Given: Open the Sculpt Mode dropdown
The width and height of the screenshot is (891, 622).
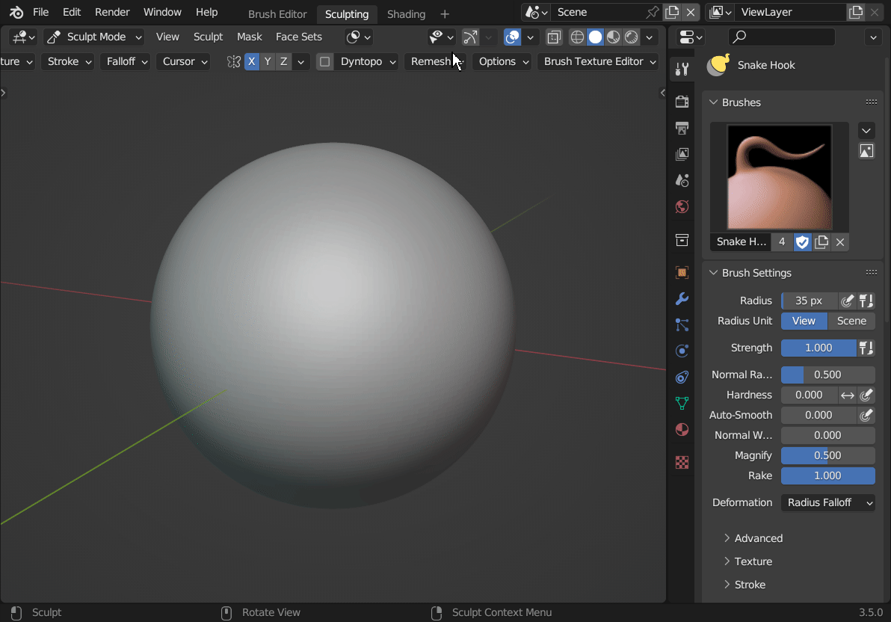Looking at the screenshot, I should [x=94, y=37].
